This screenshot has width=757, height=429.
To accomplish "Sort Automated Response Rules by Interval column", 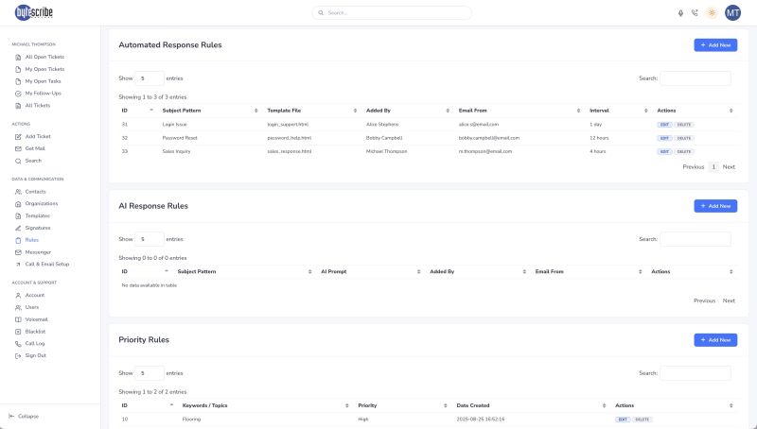I will [x=615, y=111].
